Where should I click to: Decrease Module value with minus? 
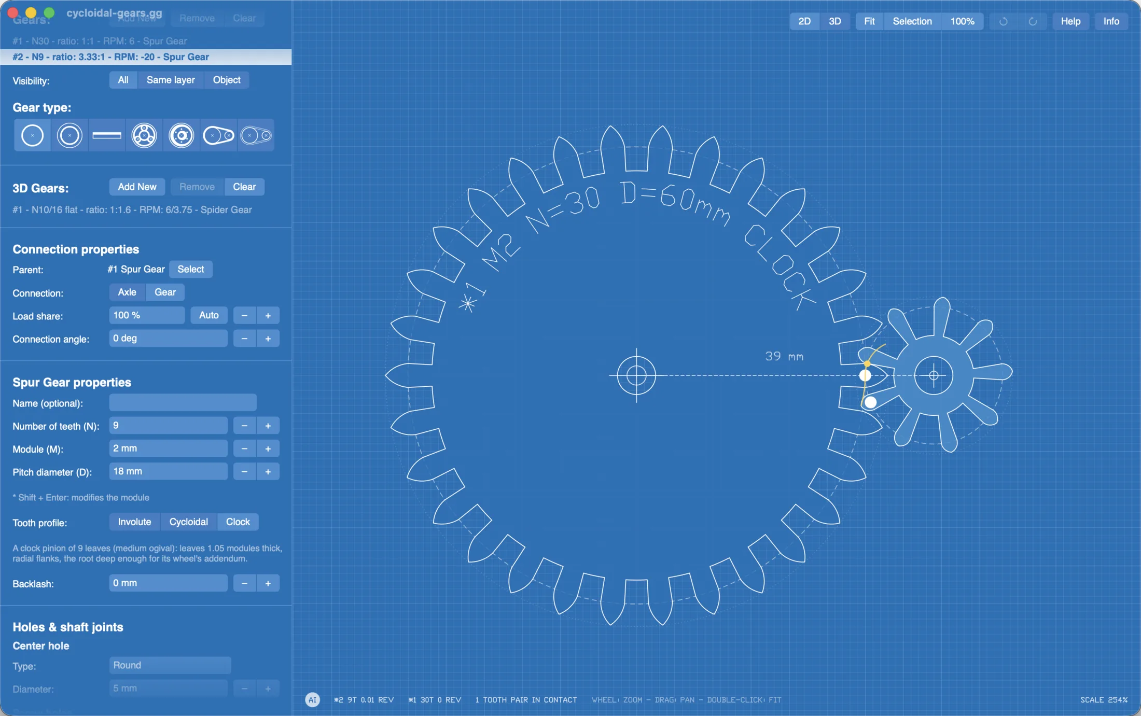[x=244, y=448]
